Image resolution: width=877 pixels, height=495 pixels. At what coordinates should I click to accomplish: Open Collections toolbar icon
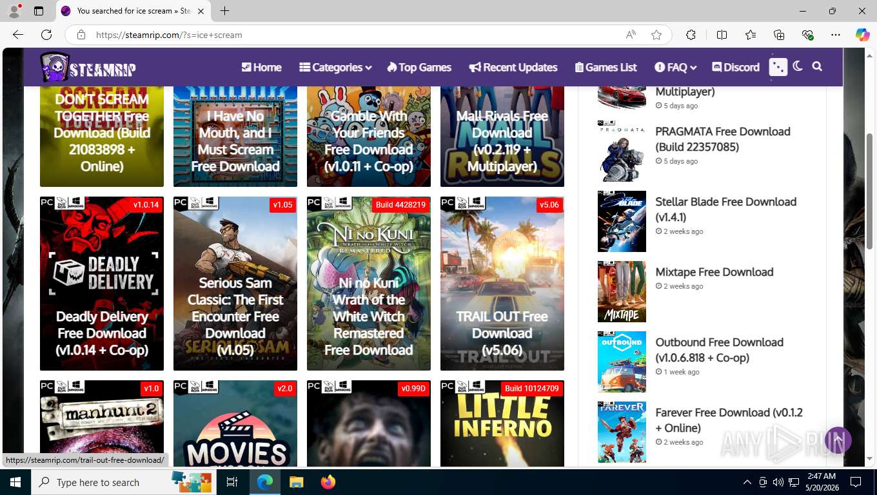coord(779,35)
